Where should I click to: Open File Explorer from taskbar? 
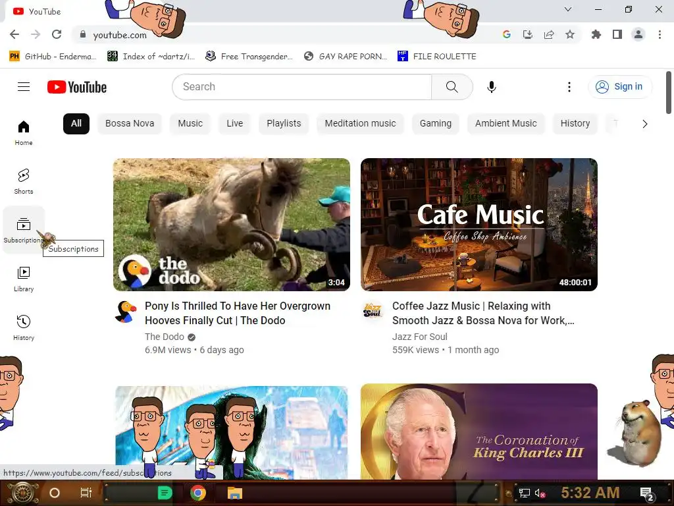pyautogui.click(x=235, y=493)
